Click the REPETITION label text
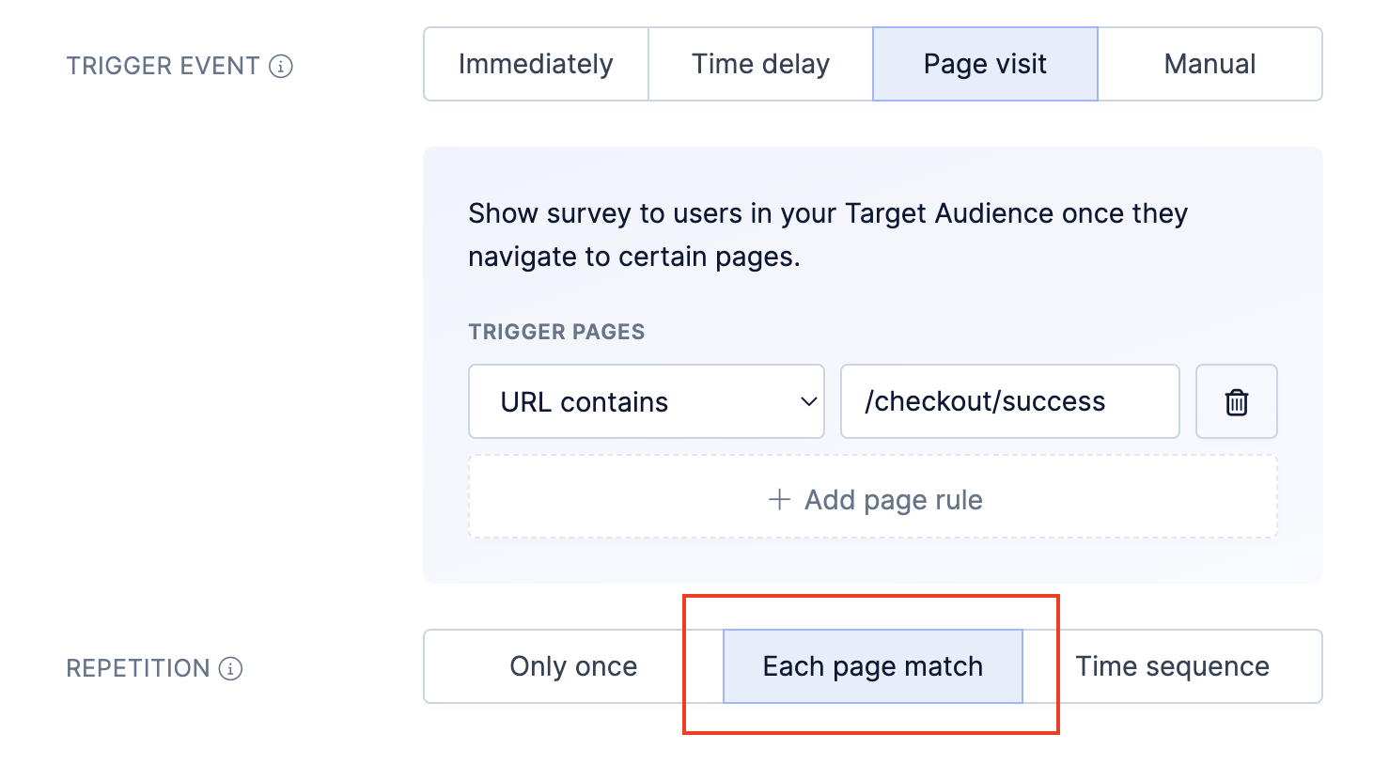Viewport: 1389px width, 765px height. point(138,668)
